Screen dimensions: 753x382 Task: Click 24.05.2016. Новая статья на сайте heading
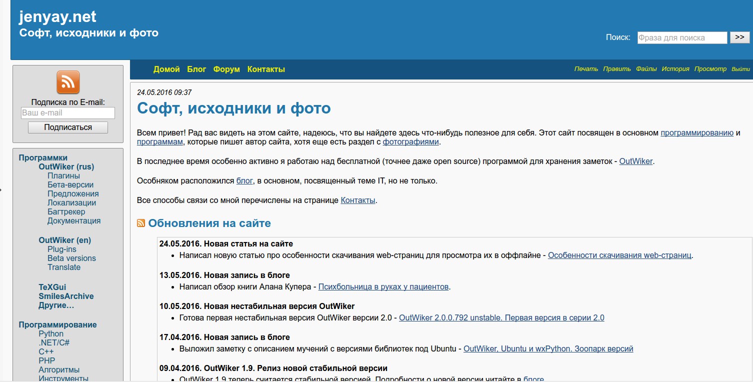pos(226,244)
